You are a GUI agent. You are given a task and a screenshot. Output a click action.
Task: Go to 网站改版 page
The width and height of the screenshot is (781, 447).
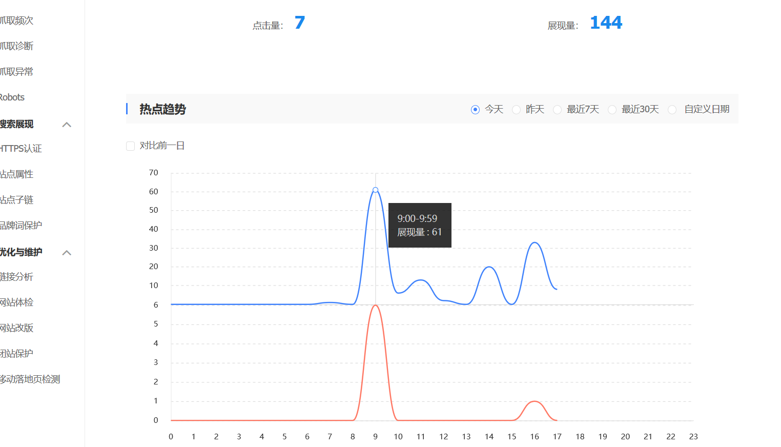pyautogui.click(x=16, y=328)
